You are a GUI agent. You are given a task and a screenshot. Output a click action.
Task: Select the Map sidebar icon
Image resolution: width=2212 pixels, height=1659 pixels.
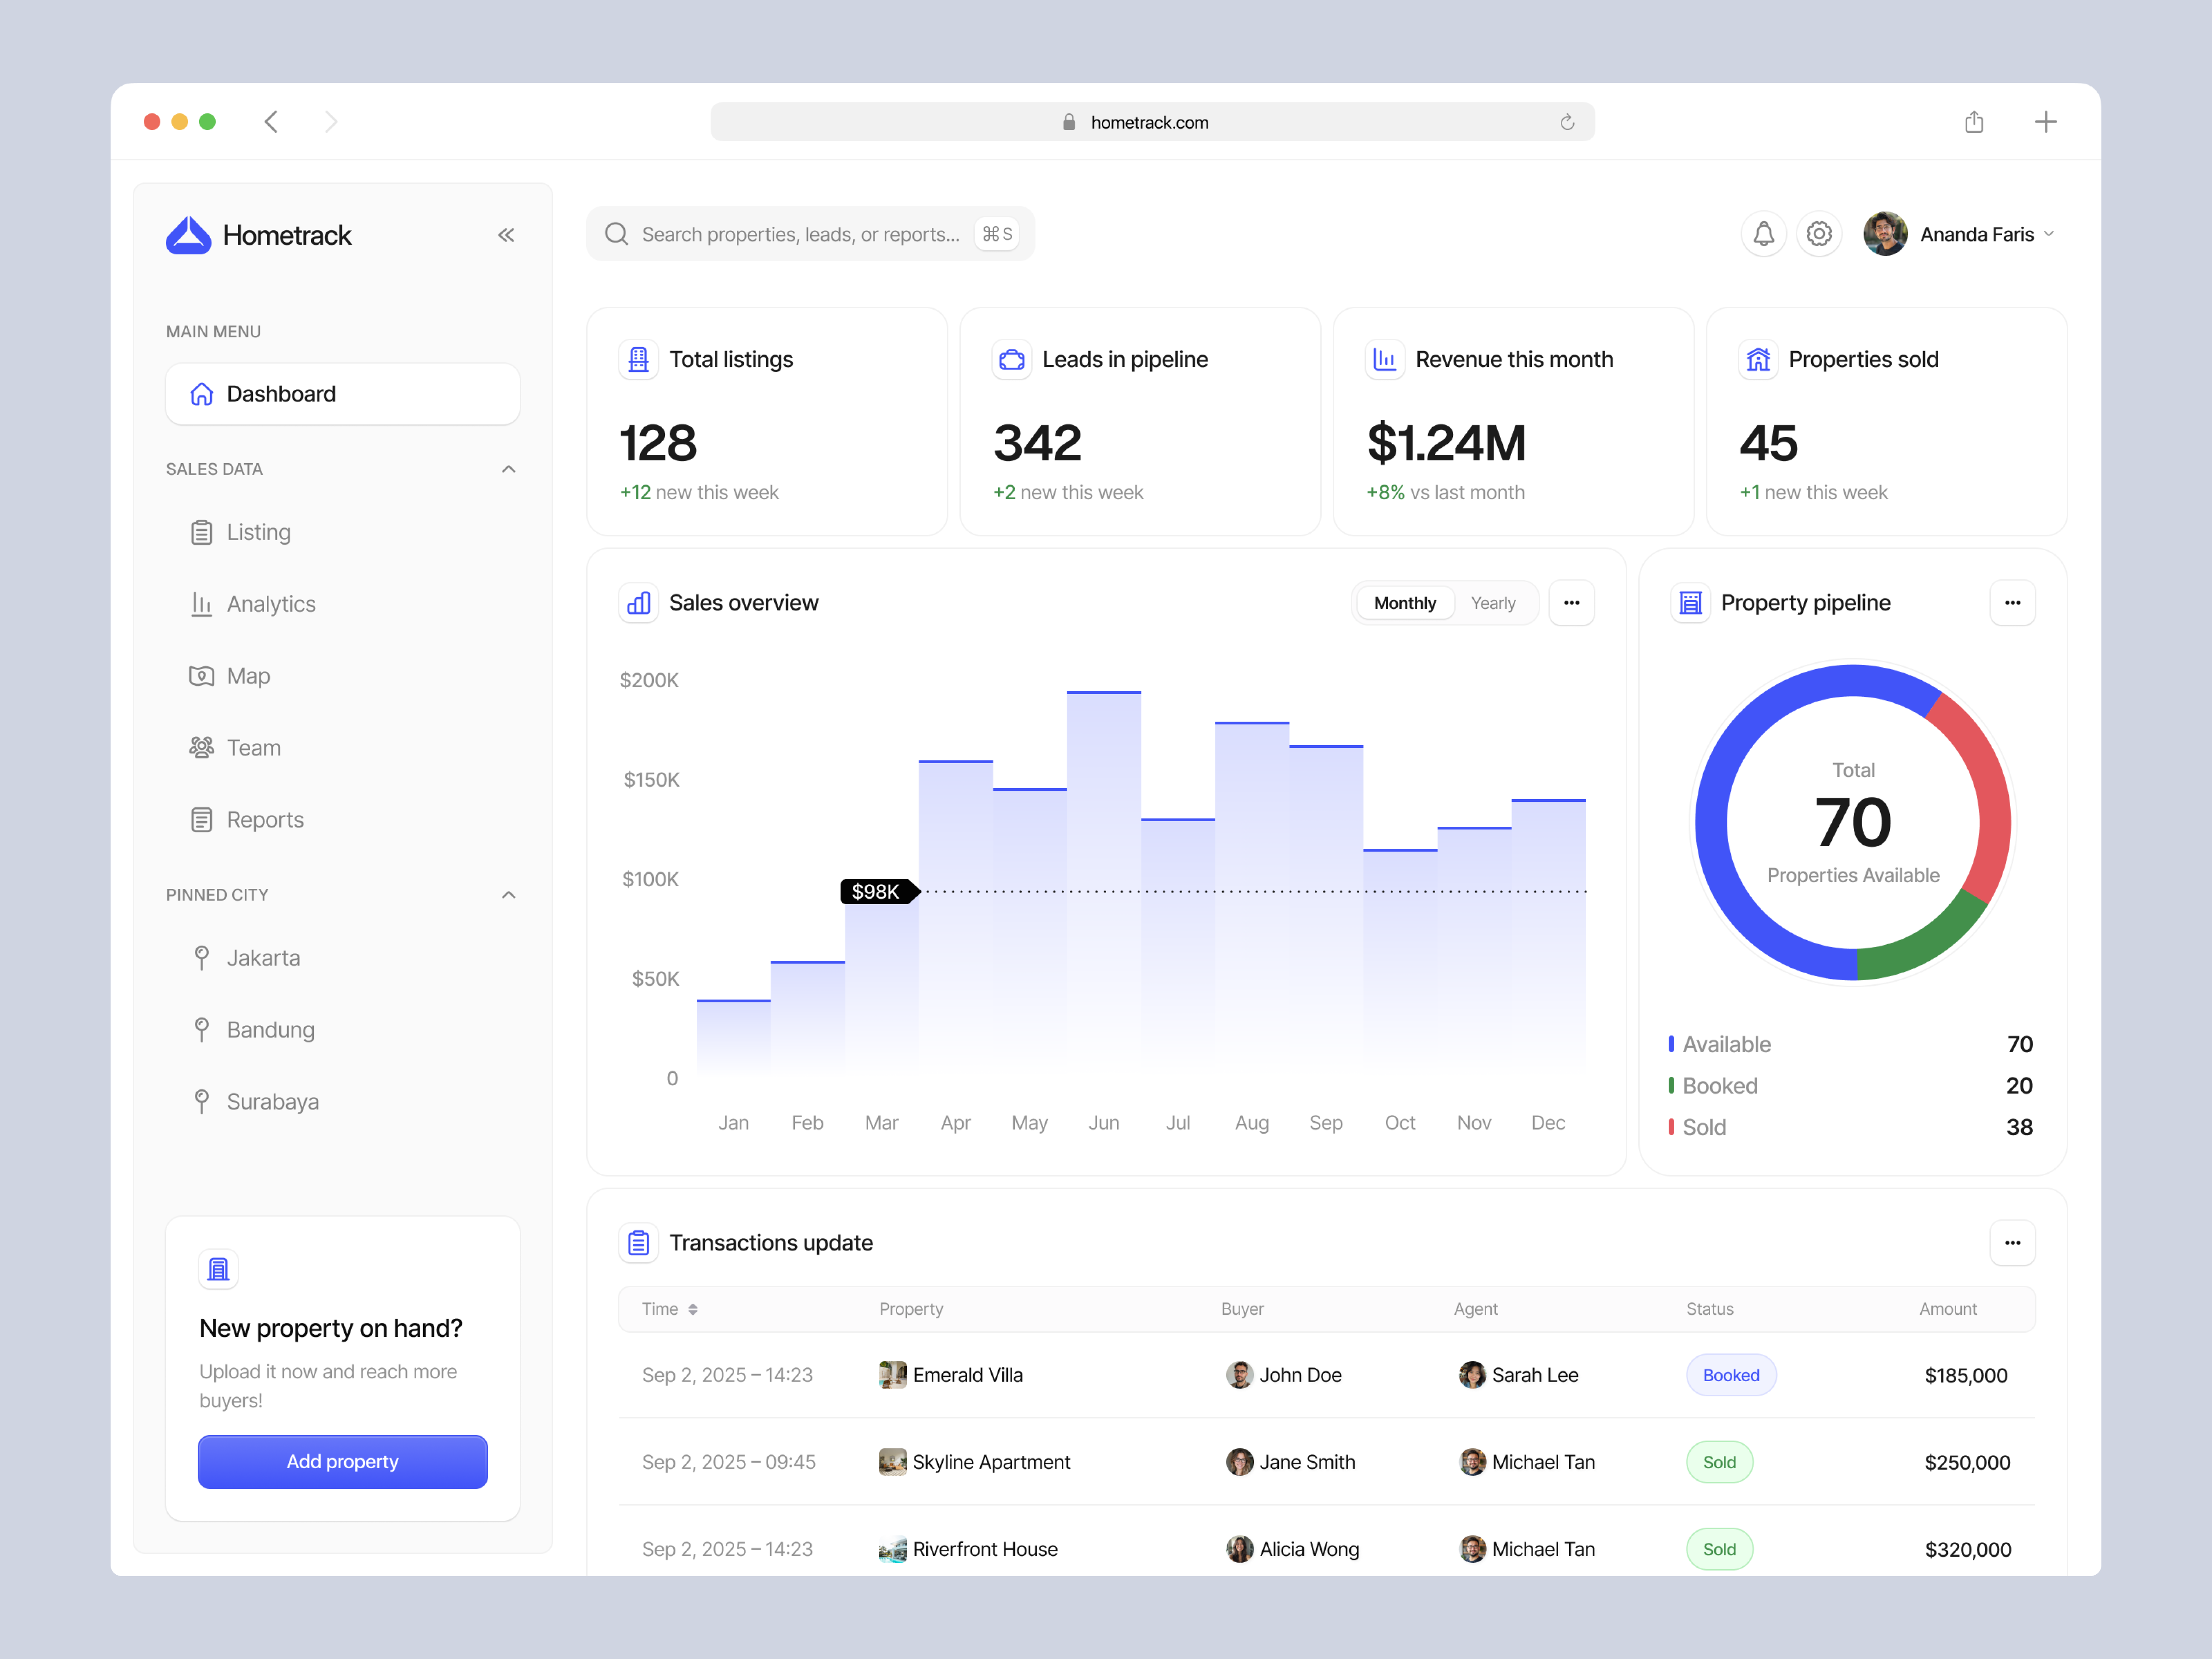coord(202,675)
